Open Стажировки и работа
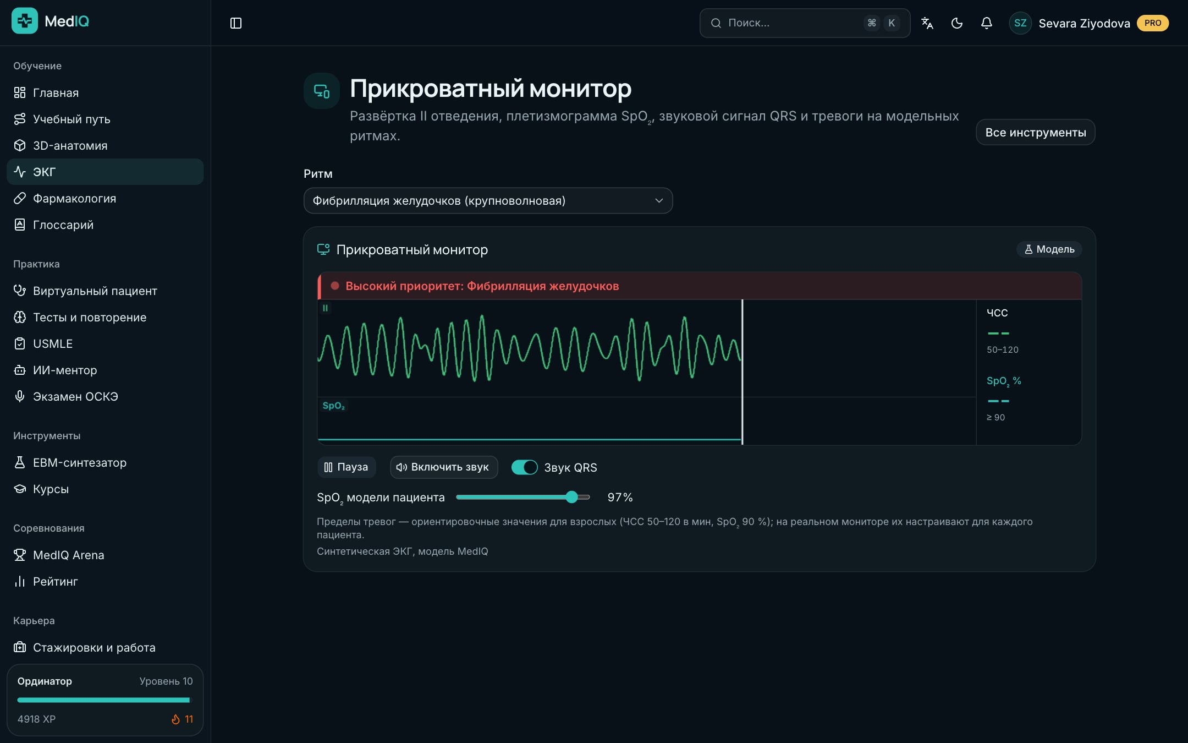This screenshot has height=743, width=1188. point(105,647)
